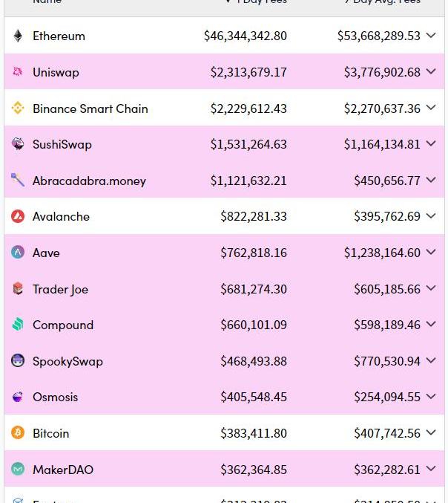Expand the Uniswap row chevron

coord(431,71)
